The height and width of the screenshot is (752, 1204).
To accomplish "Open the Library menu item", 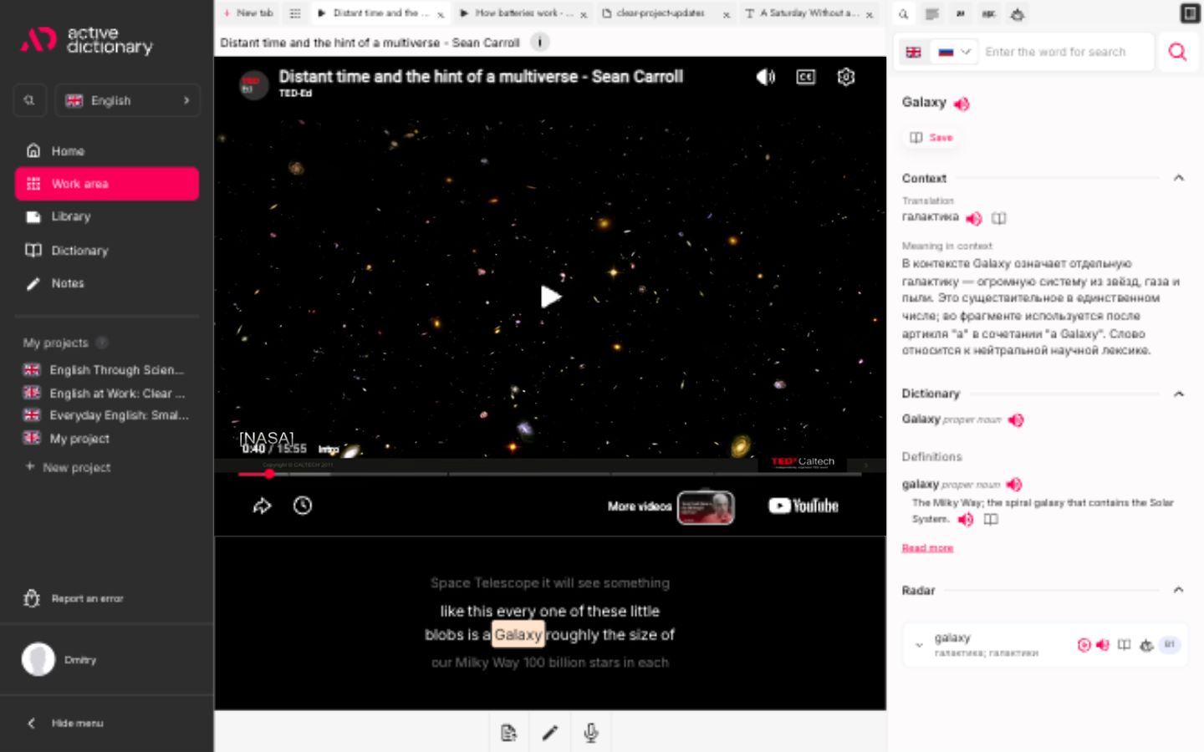I will [107, 216].
